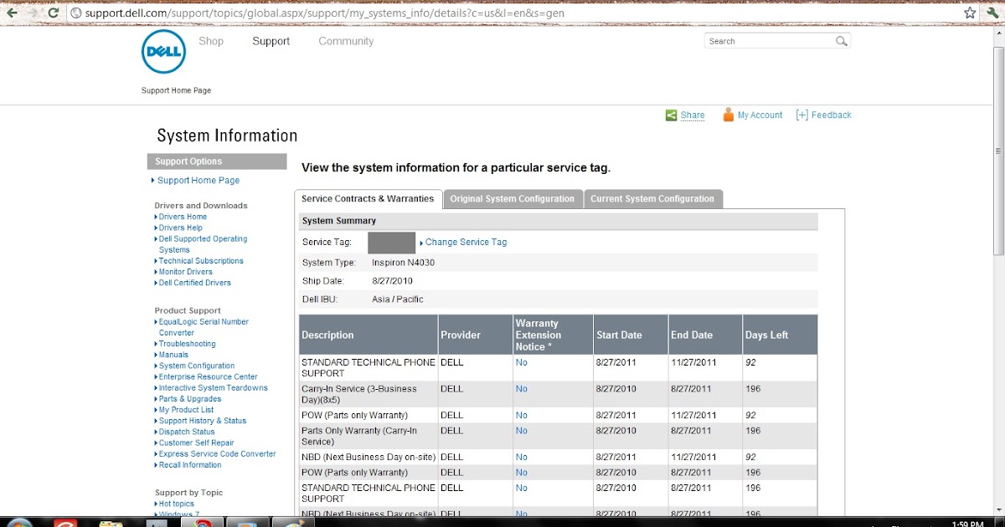
Task: Open Support History & Status link
Action: click(203, 421)
